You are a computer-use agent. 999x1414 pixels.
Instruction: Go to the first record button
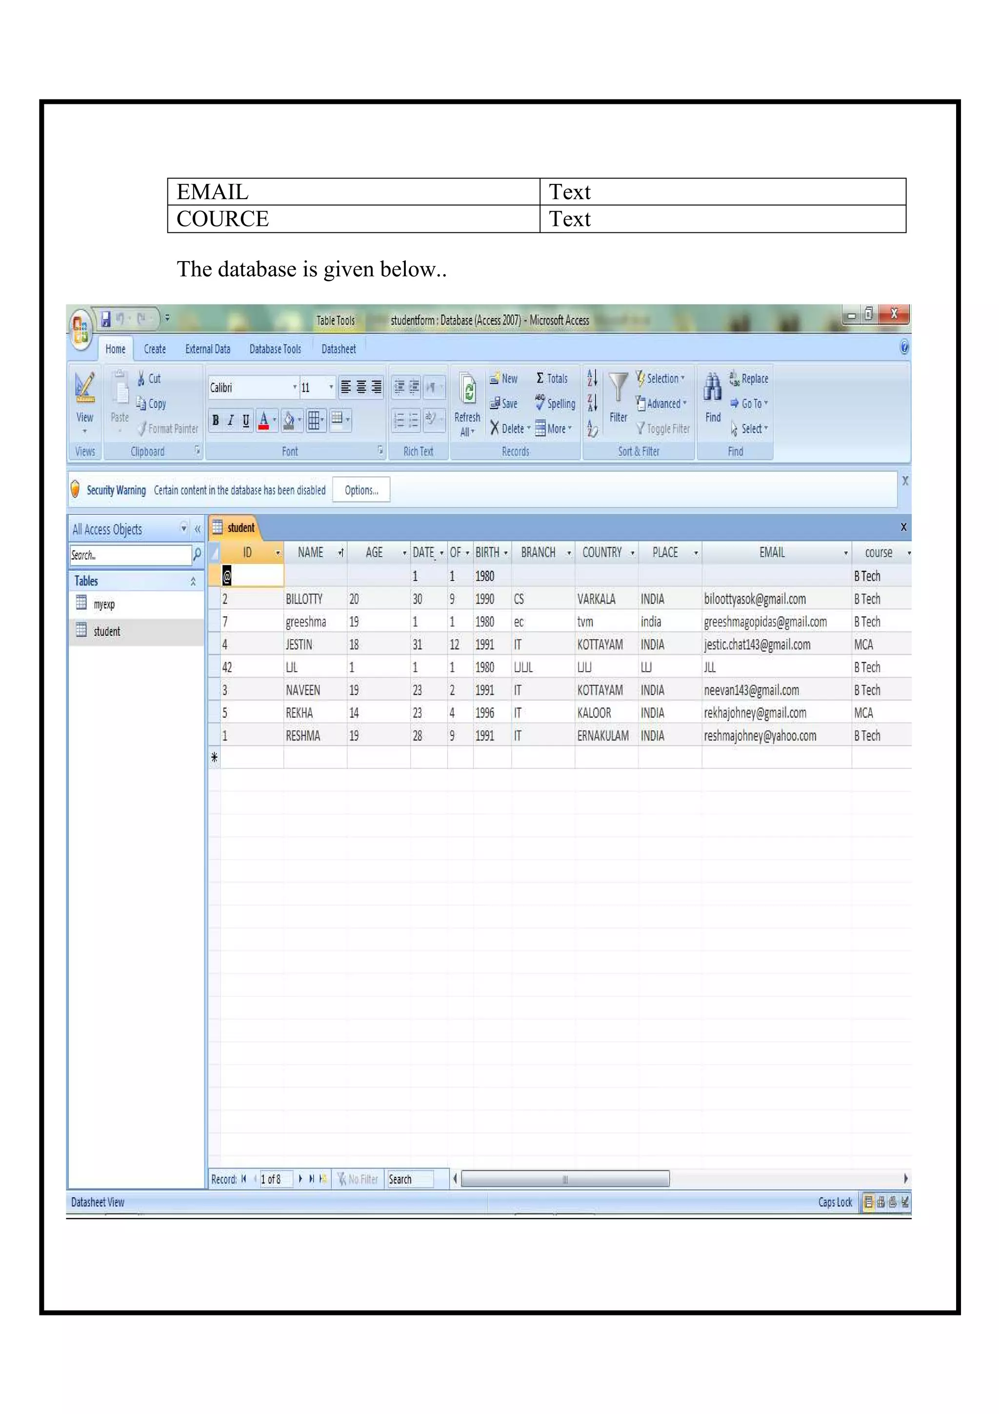(244, 1179)
